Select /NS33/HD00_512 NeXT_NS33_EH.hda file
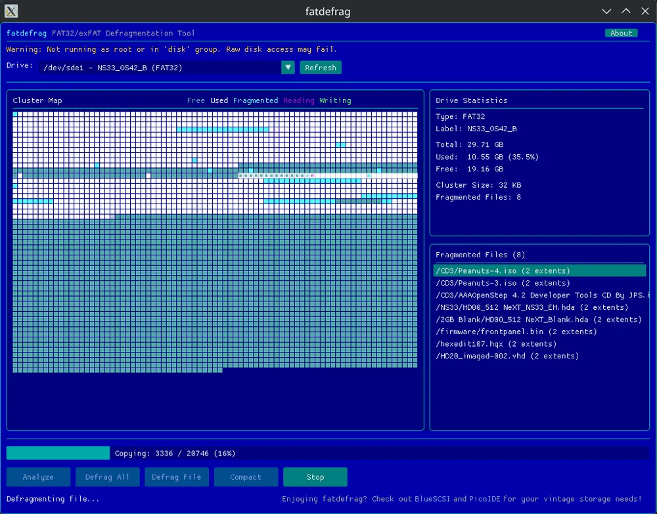The width and height of the screenshot is (657, 514). point(532,307)
